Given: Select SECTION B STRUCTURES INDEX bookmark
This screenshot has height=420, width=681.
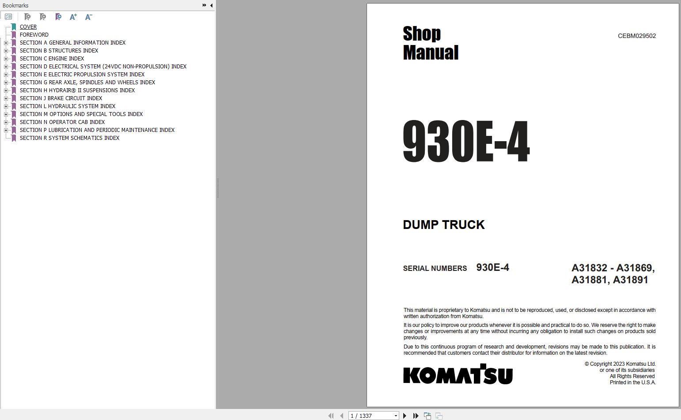Looking at the screenshot, I should coord(59,51).
